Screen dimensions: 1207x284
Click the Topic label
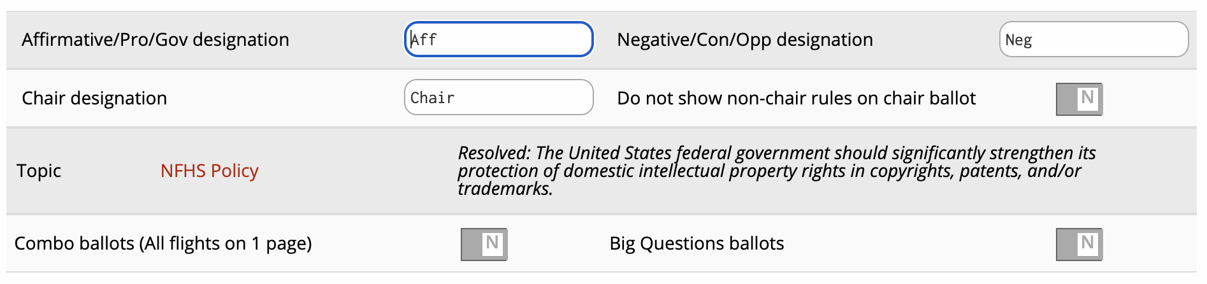(39, 171)
